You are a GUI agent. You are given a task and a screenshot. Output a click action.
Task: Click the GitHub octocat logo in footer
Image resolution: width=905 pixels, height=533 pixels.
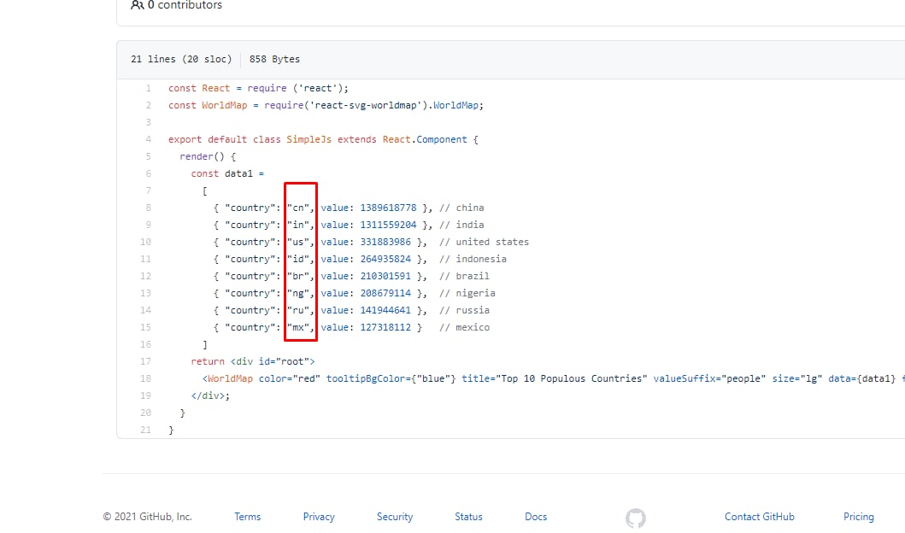[635, 518]
